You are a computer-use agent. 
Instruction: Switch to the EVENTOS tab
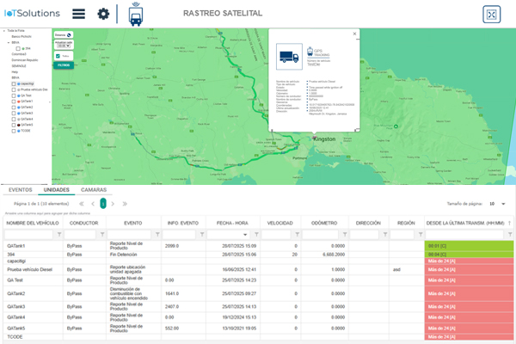pos(20,189)
